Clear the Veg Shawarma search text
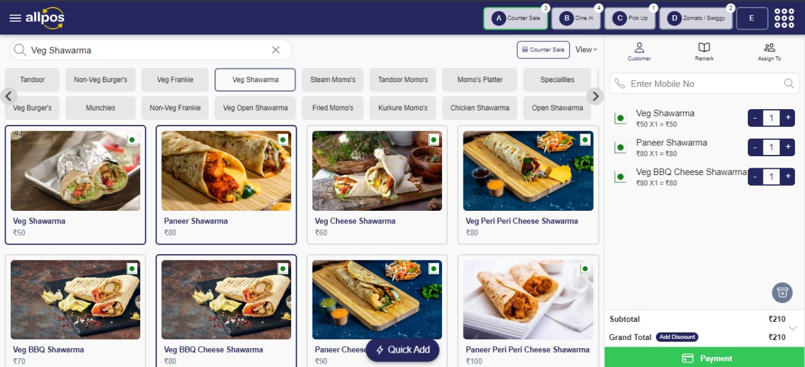805x367 pixels. tap(275, 50)
